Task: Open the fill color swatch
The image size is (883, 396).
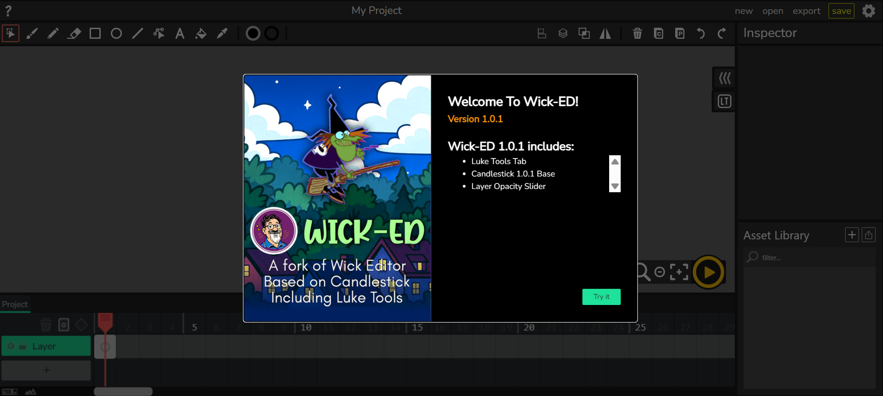Action: [x=253, y=33]
